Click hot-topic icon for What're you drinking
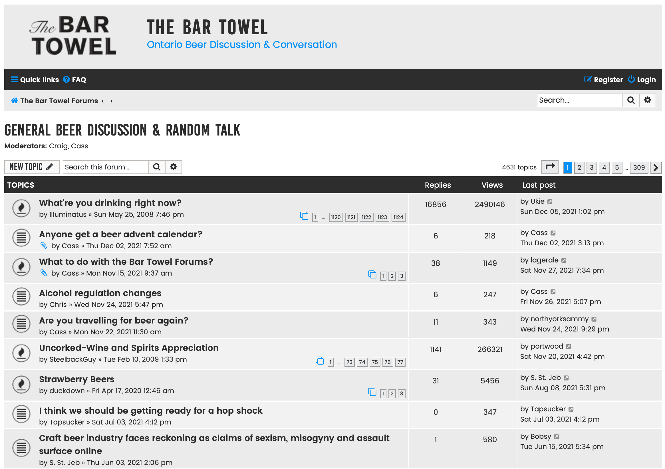The image size is (665, 469). (x=21, y=209)
